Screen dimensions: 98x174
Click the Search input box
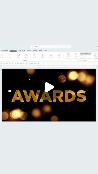point(50,46)
